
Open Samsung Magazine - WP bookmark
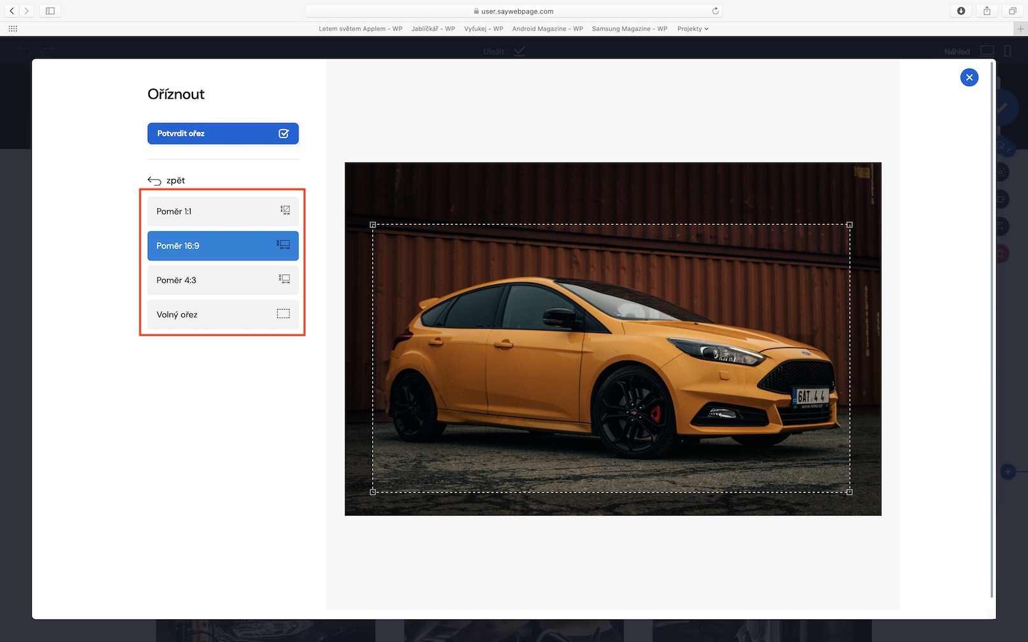coord(630,29)
